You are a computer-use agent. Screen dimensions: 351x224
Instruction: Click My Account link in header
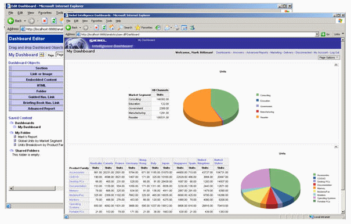[x=321, y=52]
